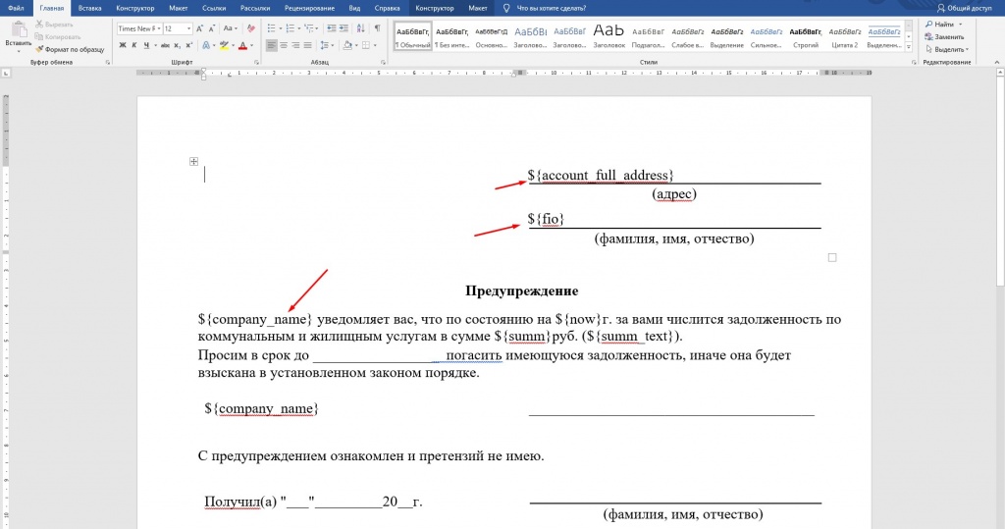The height and width of the screenshot is (529, 1005).
Task: Apply the Обычный style
Action: (413, 36)
